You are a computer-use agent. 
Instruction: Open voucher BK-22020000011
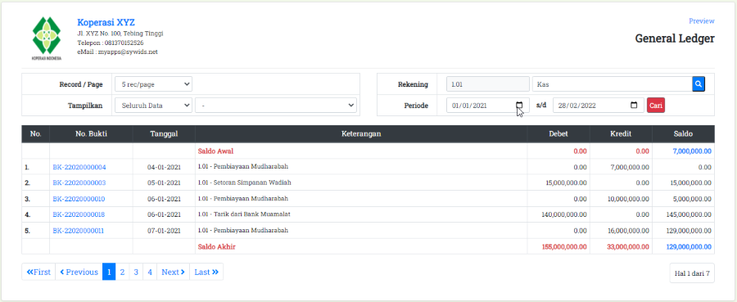(78, 231)
